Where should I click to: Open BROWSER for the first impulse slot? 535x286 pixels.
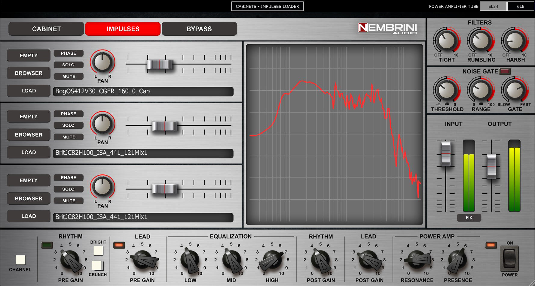29,73
